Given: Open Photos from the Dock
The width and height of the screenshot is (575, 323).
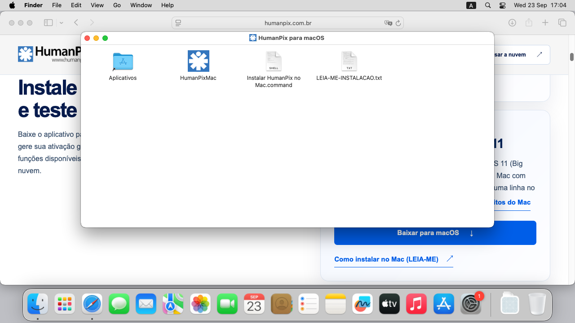Looking at the screenshot, I should point(200,305).
